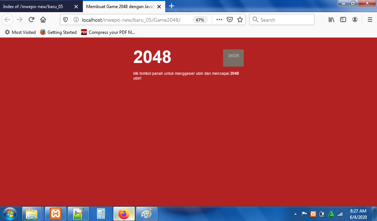Screen dimensions: 377x221
Task: Open the Windows Start menu
Action: point(10,214)
